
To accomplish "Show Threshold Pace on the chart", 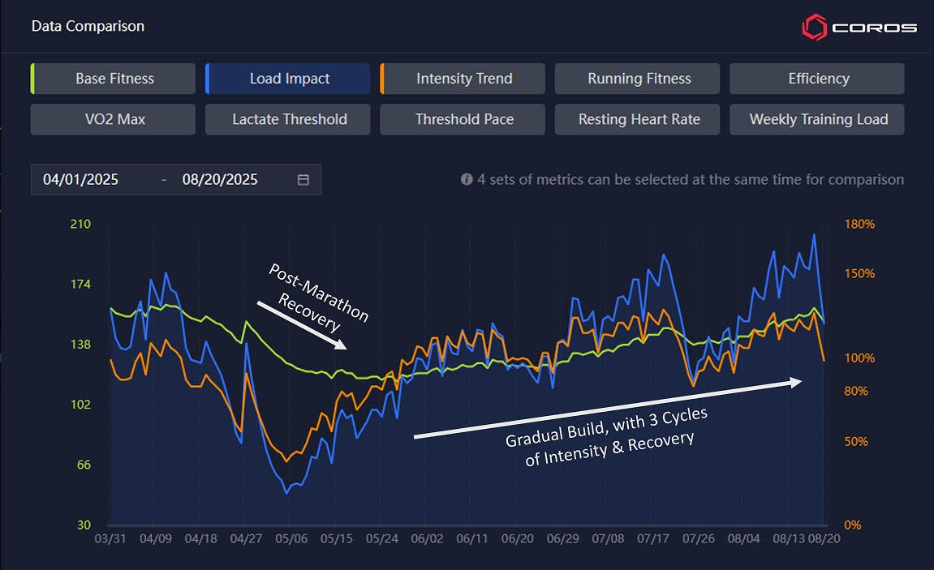I will [x=464, y=119].
